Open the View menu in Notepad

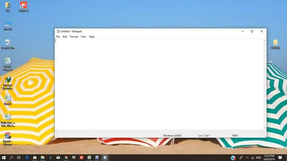click(83, 37)
